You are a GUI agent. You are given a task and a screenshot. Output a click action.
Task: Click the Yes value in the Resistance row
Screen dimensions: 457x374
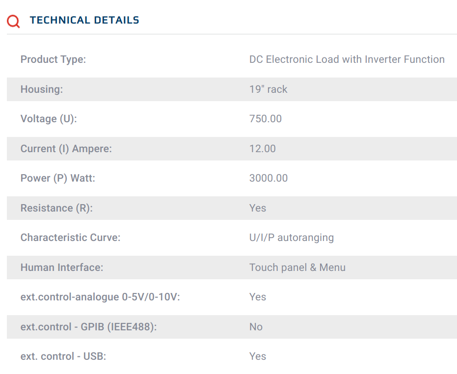click(257, 208)
